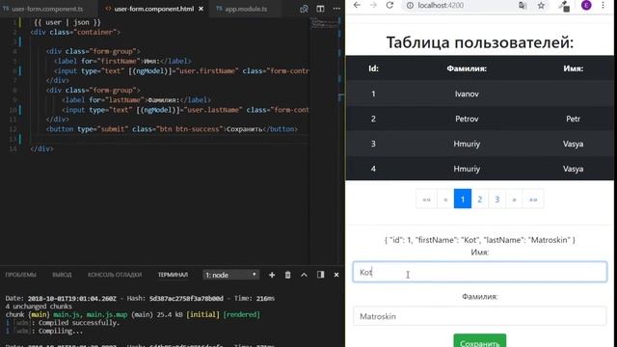617x347 pixels.
Task: Kill terminal with the trash icon
Action: point(287,275)
